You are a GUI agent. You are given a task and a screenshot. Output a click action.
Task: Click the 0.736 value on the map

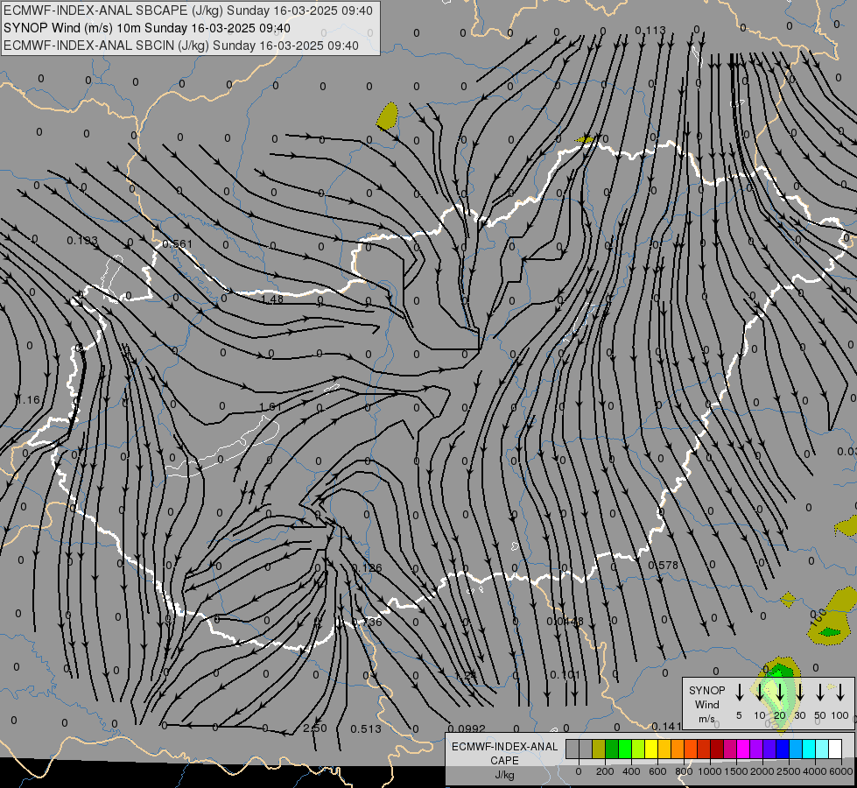tap(367, 622)
